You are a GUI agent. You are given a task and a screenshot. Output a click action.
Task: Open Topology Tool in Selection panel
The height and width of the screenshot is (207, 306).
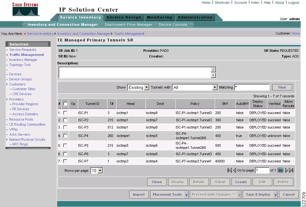point(20,65)
